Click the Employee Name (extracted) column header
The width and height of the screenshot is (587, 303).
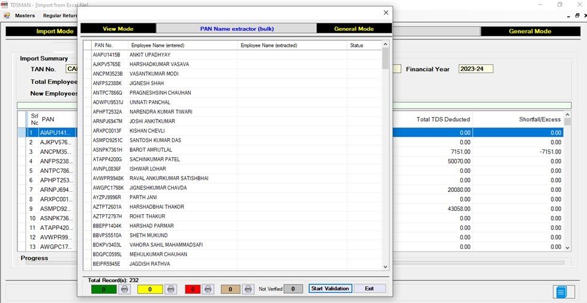(x=292, y=45)
